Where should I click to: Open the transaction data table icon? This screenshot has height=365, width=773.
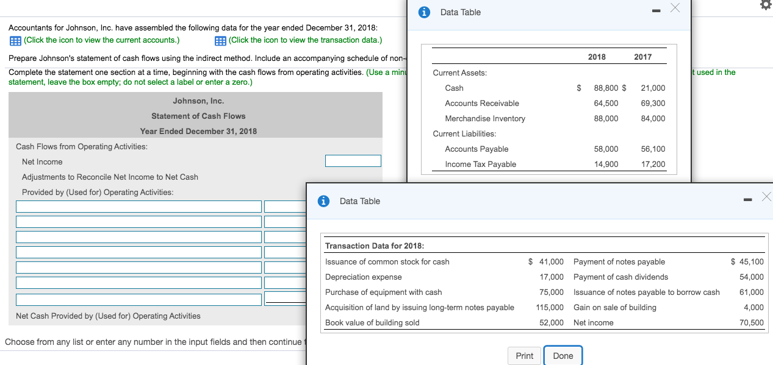click(x=220, y=40)
